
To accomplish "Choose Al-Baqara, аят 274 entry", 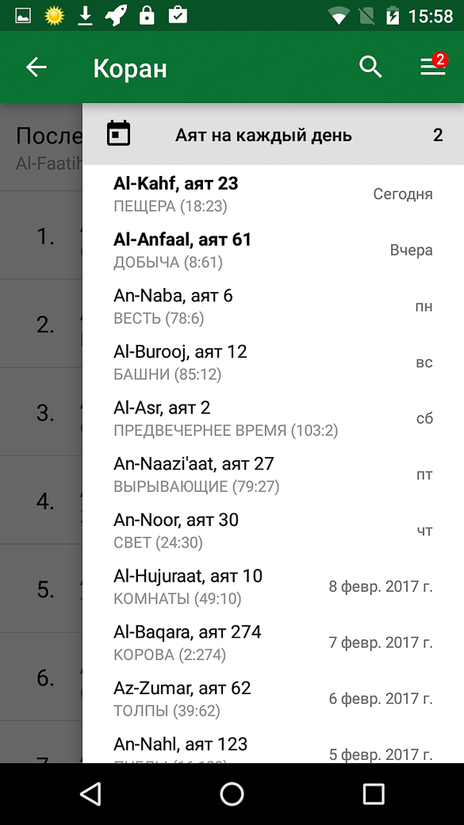I will (x=273, y=643).
